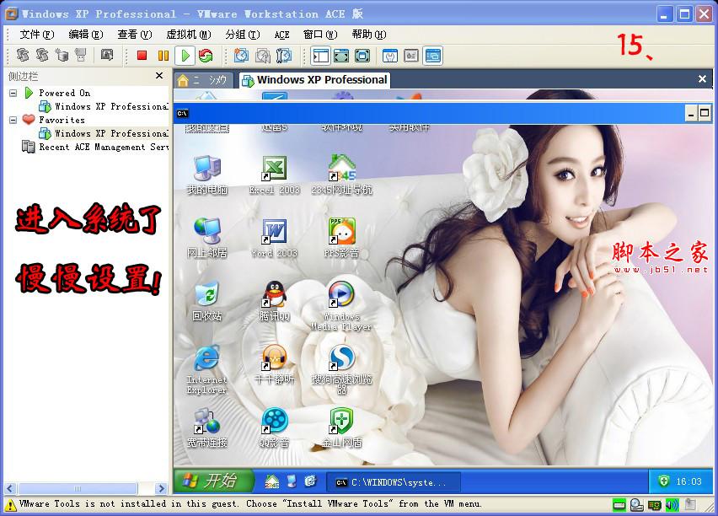The height and width of the screenshot is (516, 718).
Task: Enter full screen mode toolbar icon
Action: pos(362,56)
